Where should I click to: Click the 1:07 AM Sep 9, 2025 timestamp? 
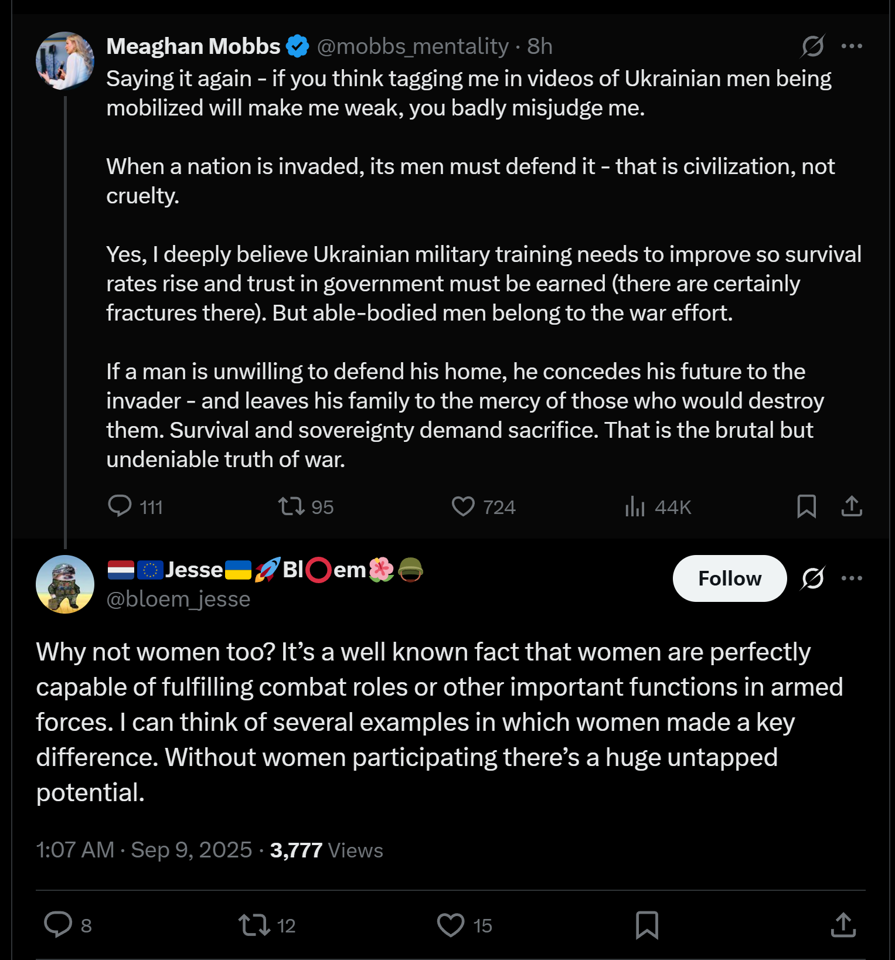(x=144, y=850)
